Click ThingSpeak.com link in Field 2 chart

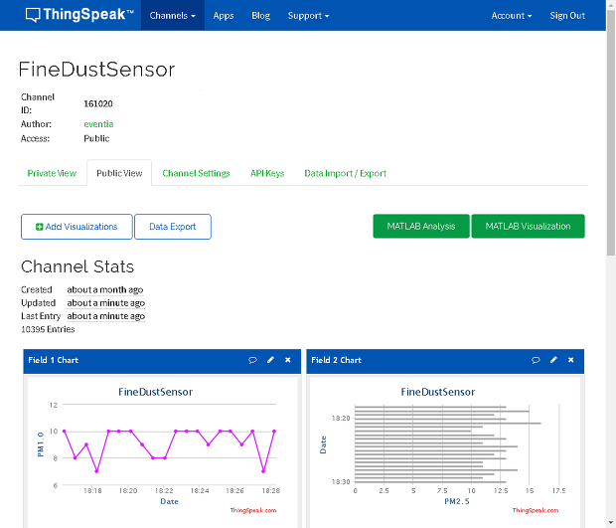click(536, 510)
